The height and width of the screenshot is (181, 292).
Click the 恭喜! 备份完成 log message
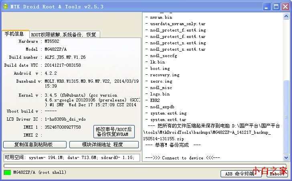click(x=173, y=145)
